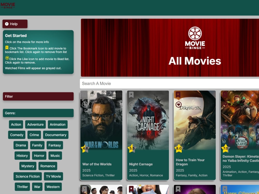Select the Western genre button
Screen dimensions: 259x194
[x=53, y=187]
